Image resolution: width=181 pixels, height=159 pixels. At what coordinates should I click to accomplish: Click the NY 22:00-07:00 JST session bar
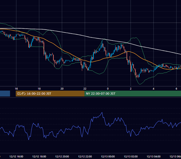[x=133, y=94]
